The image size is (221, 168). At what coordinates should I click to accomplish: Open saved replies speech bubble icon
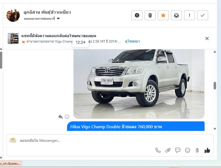tap(178, 150)
